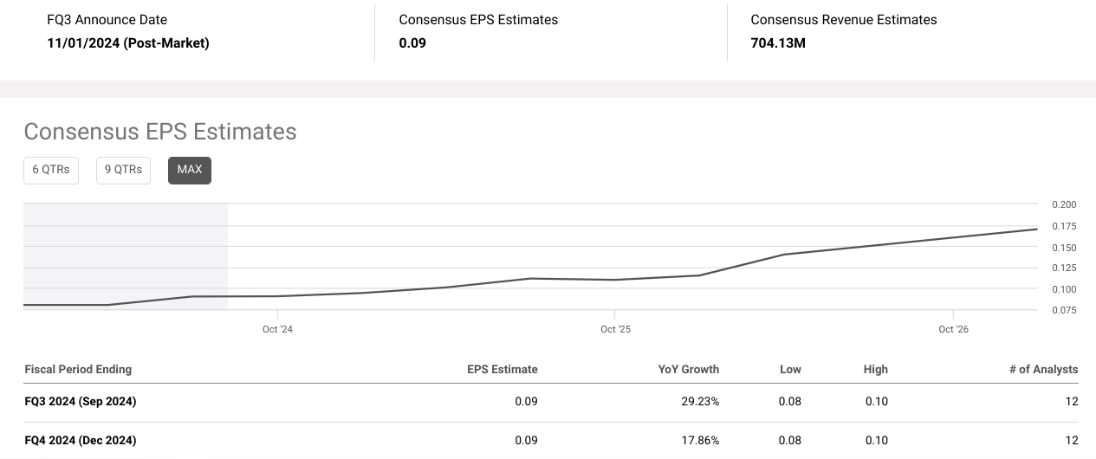Open the FQ4 2024 (Dec 2024) row
1096x459 pixels.
(81, 440)
